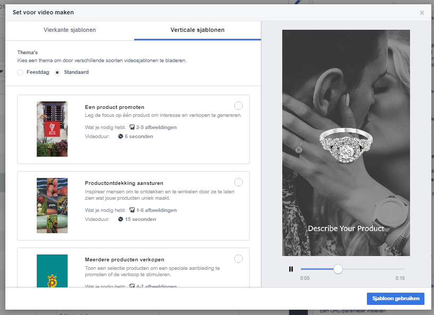Pause the template preview playback
This screenshot has width=434, height=315.
(x=291, y=269)
